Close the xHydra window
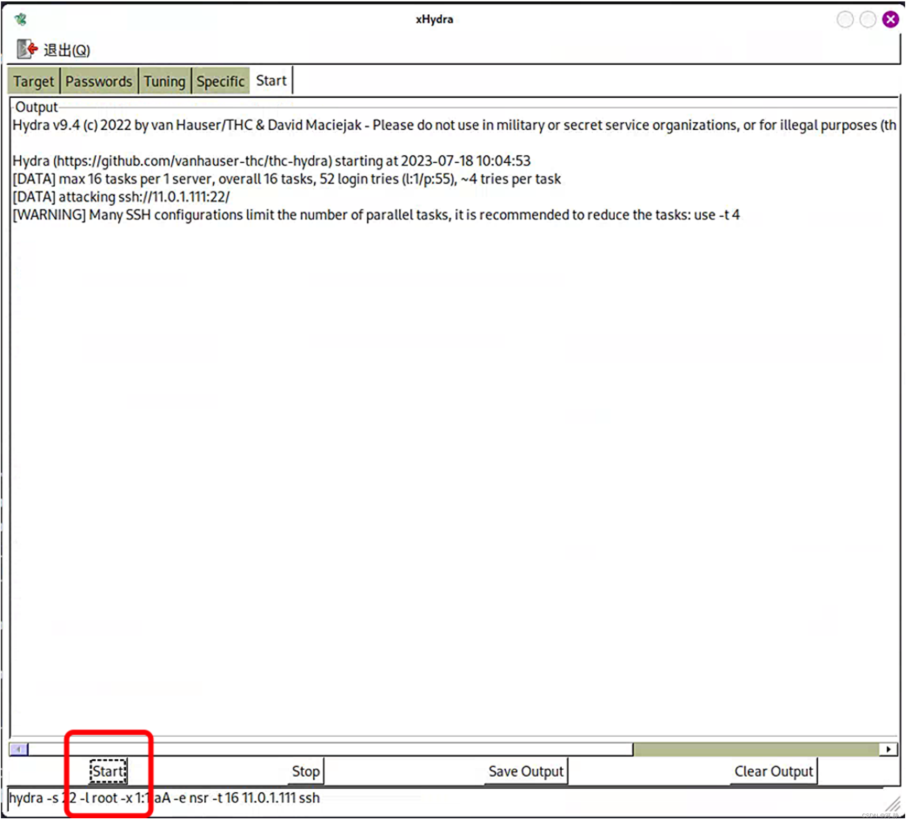Screen dimensions: 906x823 pyautogui.click(x=890, y=19)
